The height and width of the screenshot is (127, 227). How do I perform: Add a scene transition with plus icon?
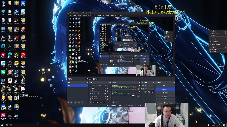coord(146,92)
